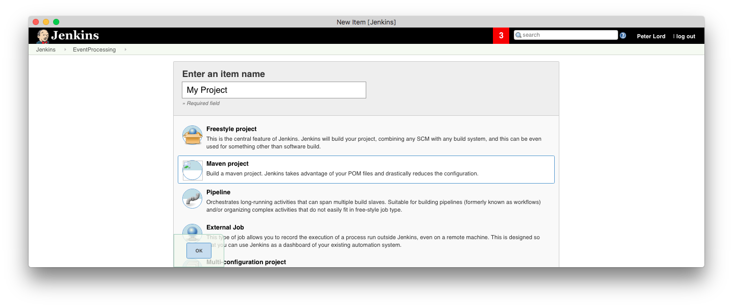Click the Enter an item name heading
This screenshot has height=308, width=733.
pos(224,74)
